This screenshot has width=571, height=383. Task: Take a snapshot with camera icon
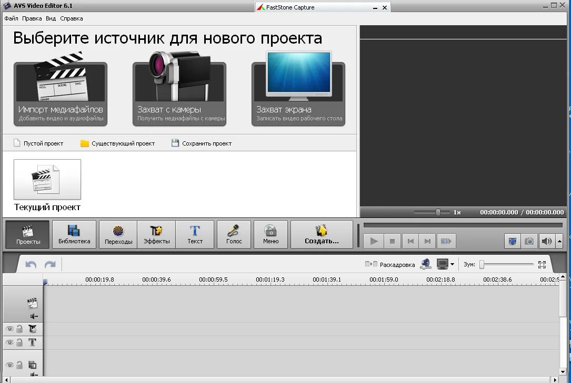pyautogui.click(x=529, y=241)
